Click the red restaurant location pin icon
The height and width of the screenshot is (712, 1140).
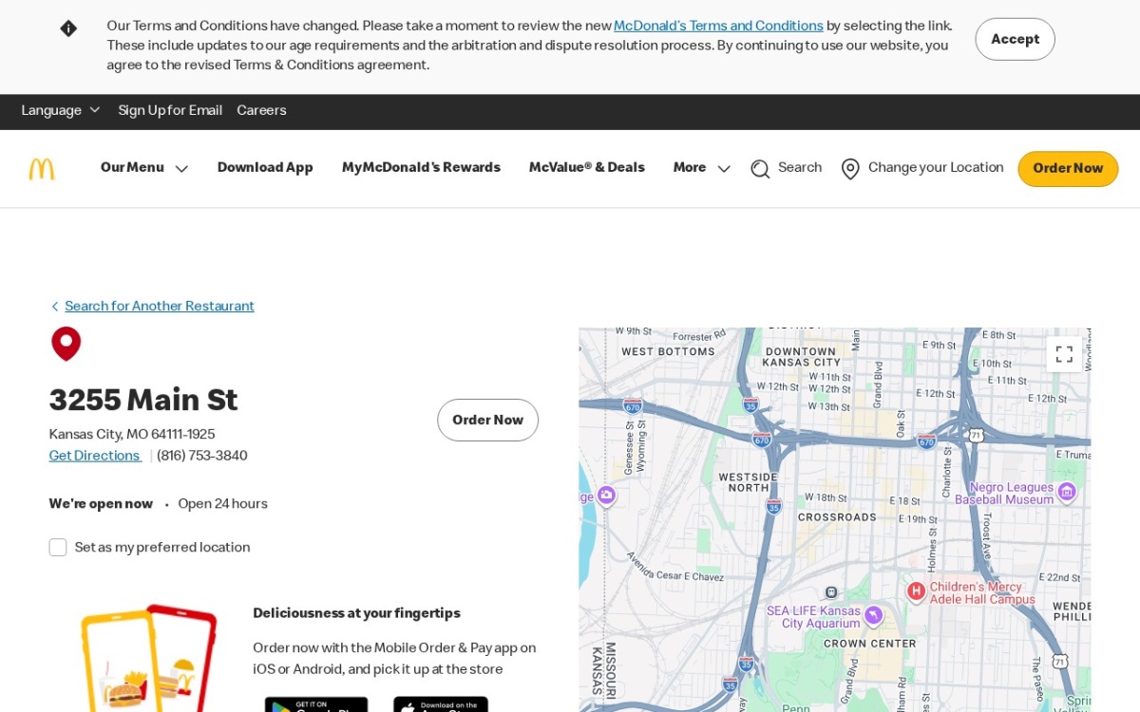[x=66, y=344]
